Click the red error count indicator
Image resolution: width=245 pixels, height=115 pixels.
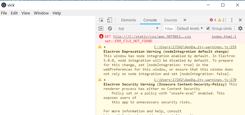tap(213, 20)
